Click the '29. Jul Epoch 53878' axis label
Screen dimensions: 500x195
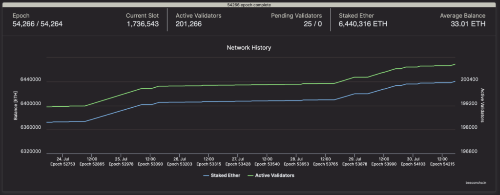(x=355, y=161)
